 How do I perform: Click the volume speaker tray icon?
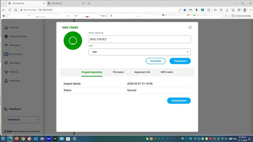coord(226,139)
